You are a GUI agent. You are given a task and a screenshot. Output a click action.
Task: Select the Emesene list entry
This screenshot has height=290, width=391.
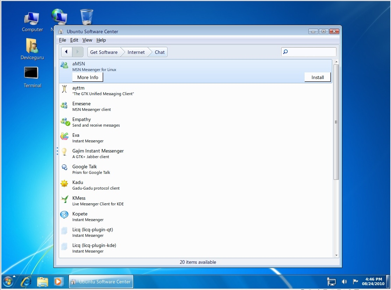pos(195,106)
